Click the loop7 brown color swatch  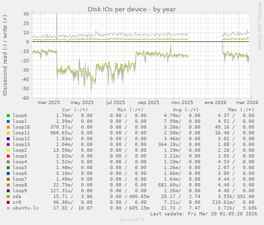tap(8, 179)
